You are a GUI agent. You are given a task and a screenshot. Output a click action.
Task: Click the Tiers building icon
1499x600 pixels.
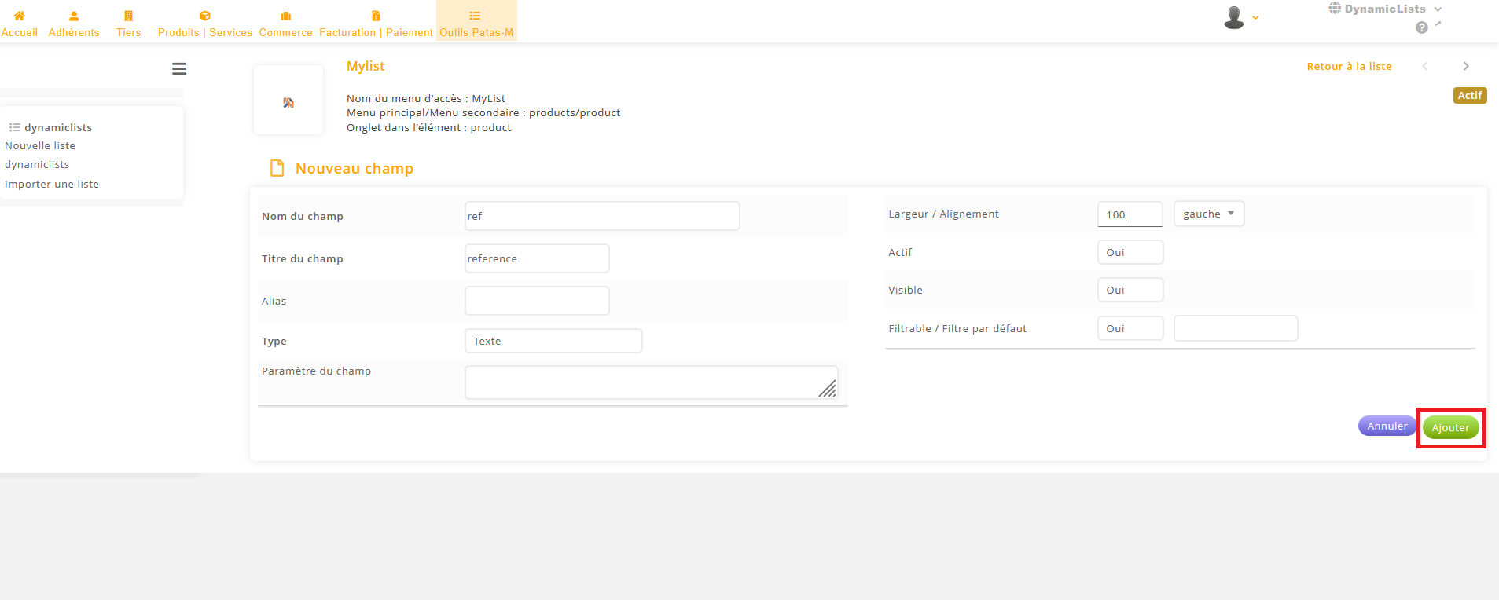pos(128,16)
